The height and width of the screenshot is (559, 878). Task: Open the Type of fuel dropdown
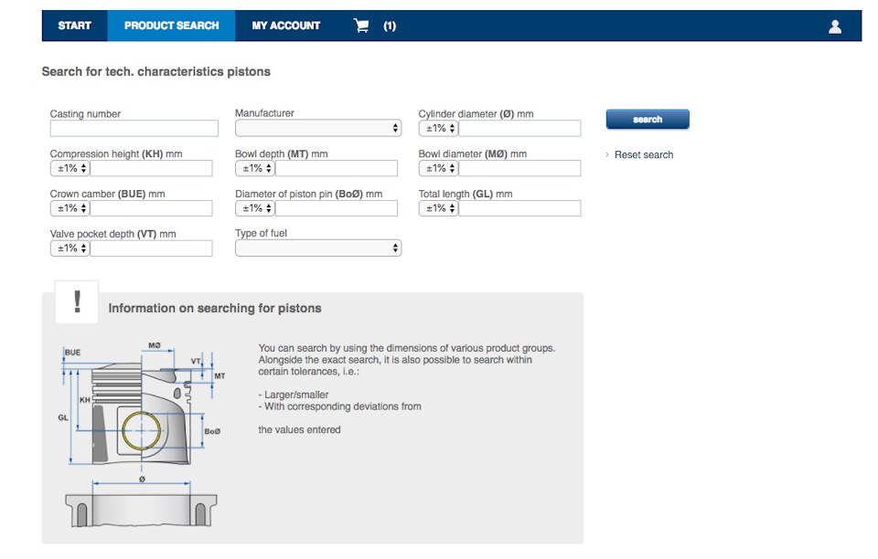(x=318, y=248)
